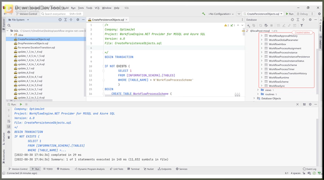324x180 pixels.
Task: Open Database panel options gear
Action: point(310,20)
